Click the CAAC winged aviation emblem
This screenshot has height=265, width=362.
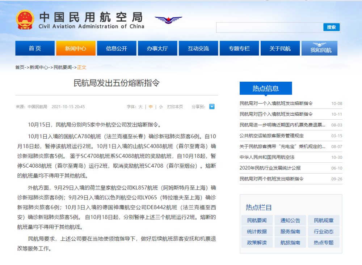pyautogui.click(x=168, y=20)
